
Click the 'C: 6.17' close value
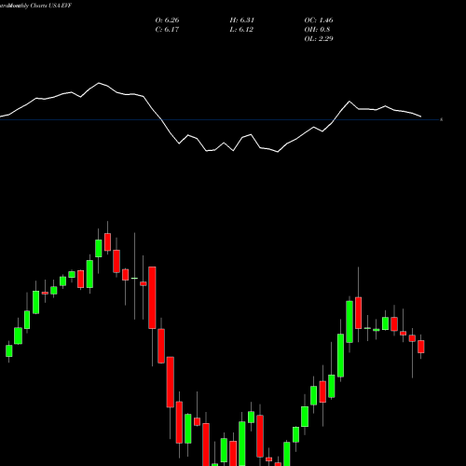tap(167, 30)
